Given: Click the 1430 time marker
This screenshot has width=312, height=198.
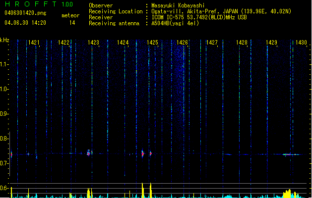Looking at the screenshot, I should pyautogui.click(x=301, y=43).
